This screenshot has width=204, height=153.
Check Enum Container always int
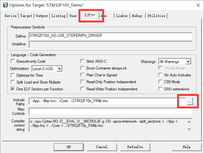(82, 68)
